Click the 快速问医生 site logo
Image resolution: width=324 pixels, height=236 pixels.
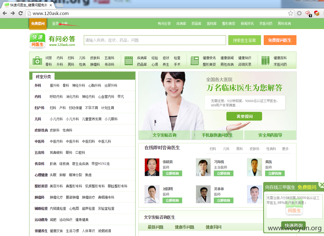(38, 41)
